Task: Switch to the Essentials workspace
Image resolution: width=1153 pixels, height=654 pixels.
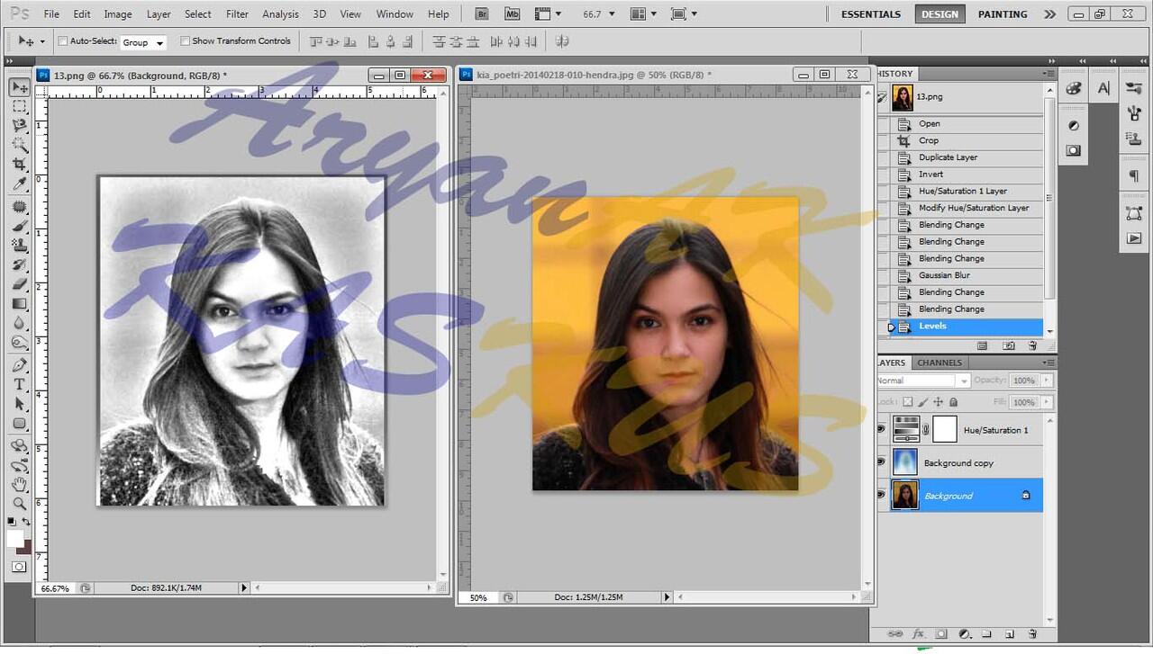Action: 871,14
